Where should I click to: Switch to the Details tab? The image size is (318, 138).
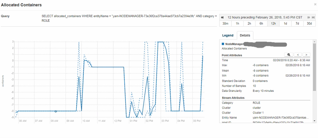point(245,35)
